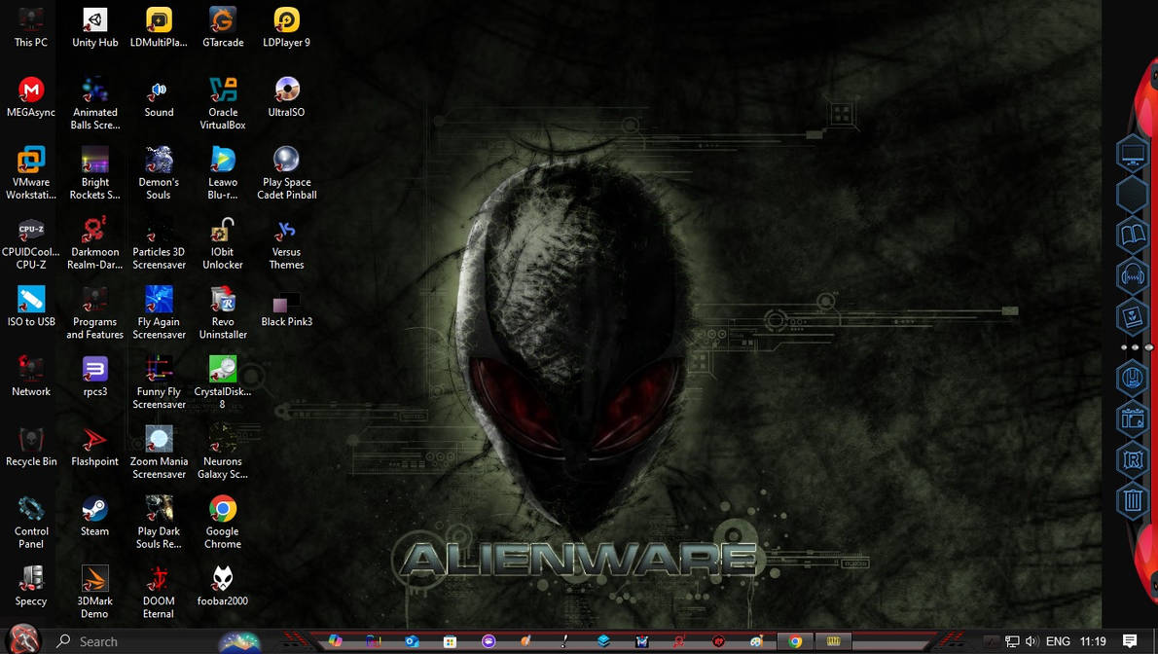Viewport: 1158px width, 654px height.
Task: Select Programs and Features shortcut
Action: pos(94,312)
